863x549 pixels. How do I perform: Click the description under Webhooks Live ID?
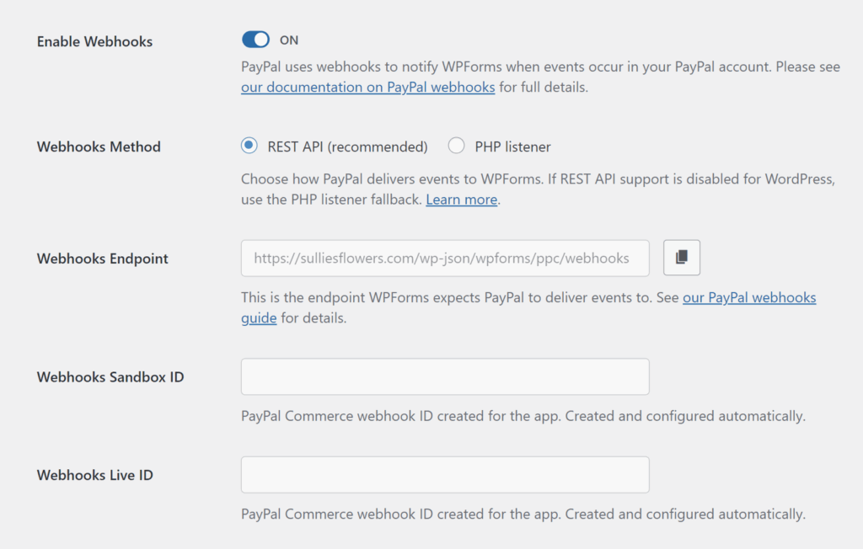[x=523, y=514]
